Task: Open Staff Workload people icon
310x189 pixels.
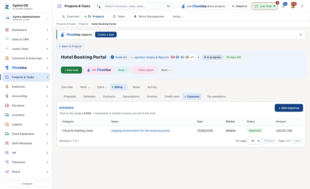Action: point(7,143)
